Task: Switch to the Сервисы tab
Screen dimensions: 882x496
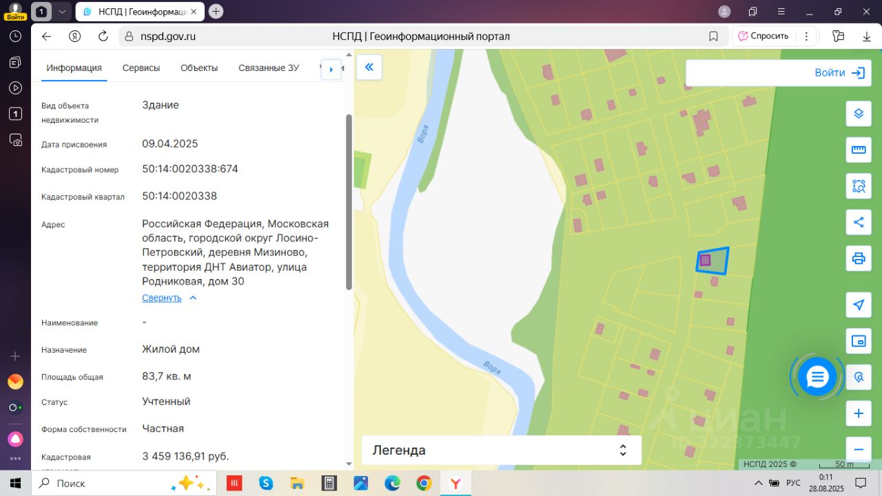Action: (x=141, y=68)
